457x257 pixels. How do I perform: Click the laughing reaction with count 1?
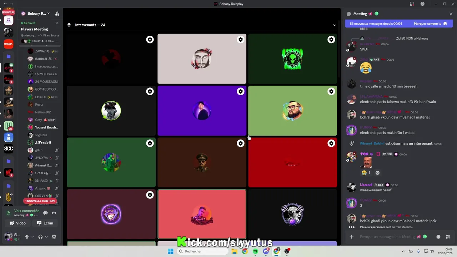(x=366, y=173)
